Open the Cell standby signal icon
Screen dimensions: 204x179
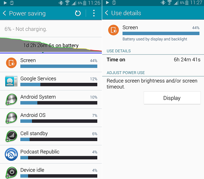click(11, 136)
